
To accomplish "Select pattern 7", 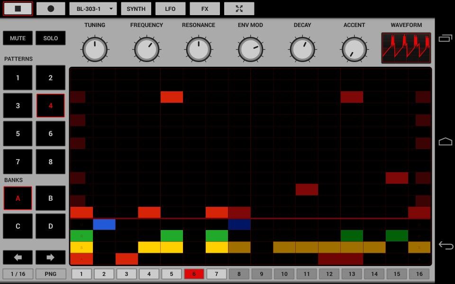I will tap(18, 162).
